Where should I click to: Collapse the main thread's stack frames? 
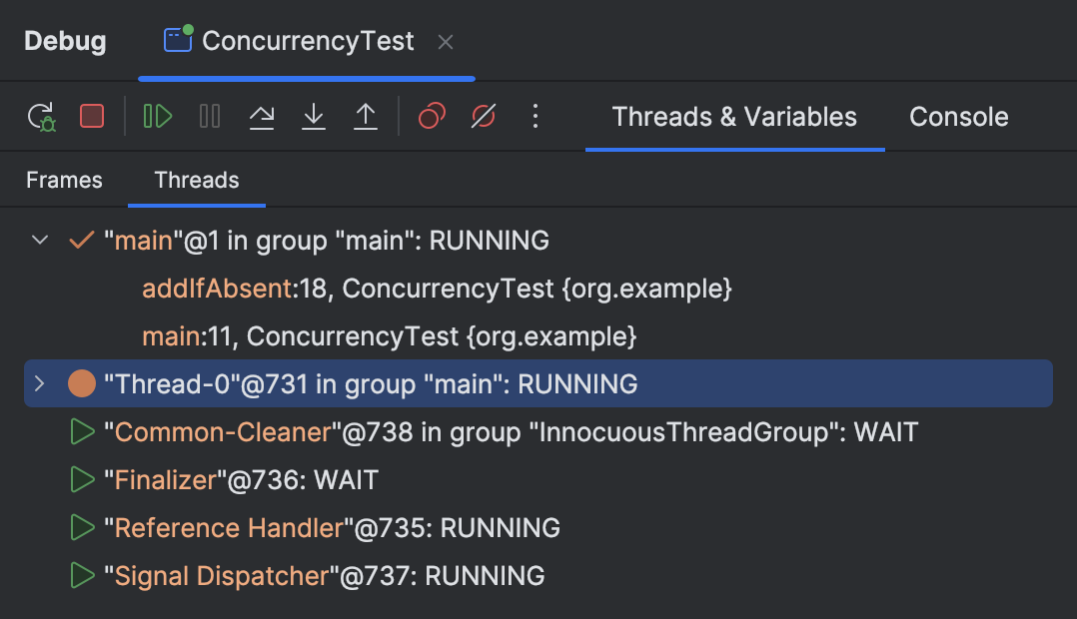39,240
